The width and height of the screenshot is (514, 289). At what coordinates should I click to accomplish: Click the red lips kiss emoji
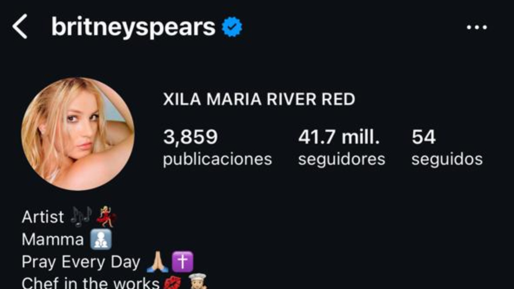[x=172, y=283]
